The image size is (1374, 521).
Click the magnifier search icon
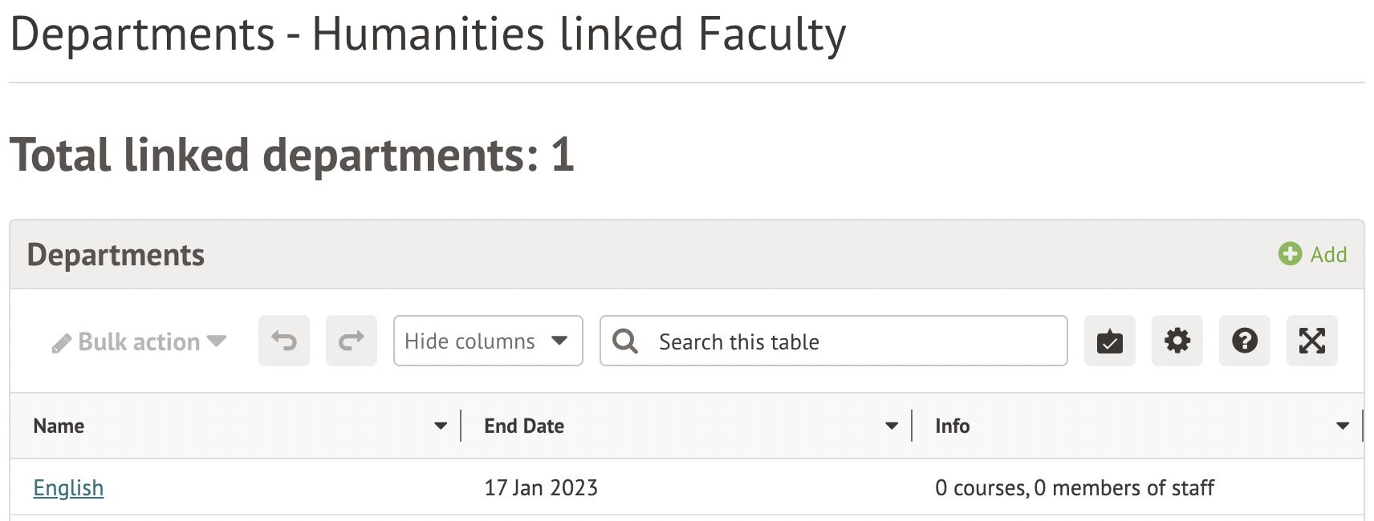click(x=625, y=341)
